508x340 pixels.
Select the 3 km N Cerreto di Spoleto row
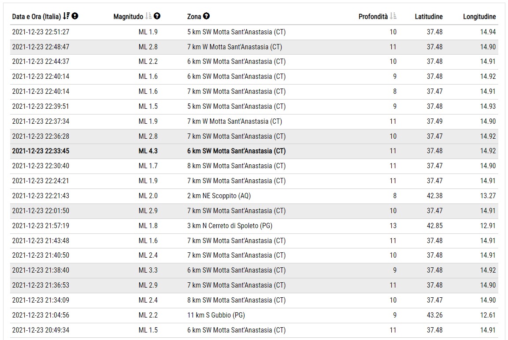229,226
